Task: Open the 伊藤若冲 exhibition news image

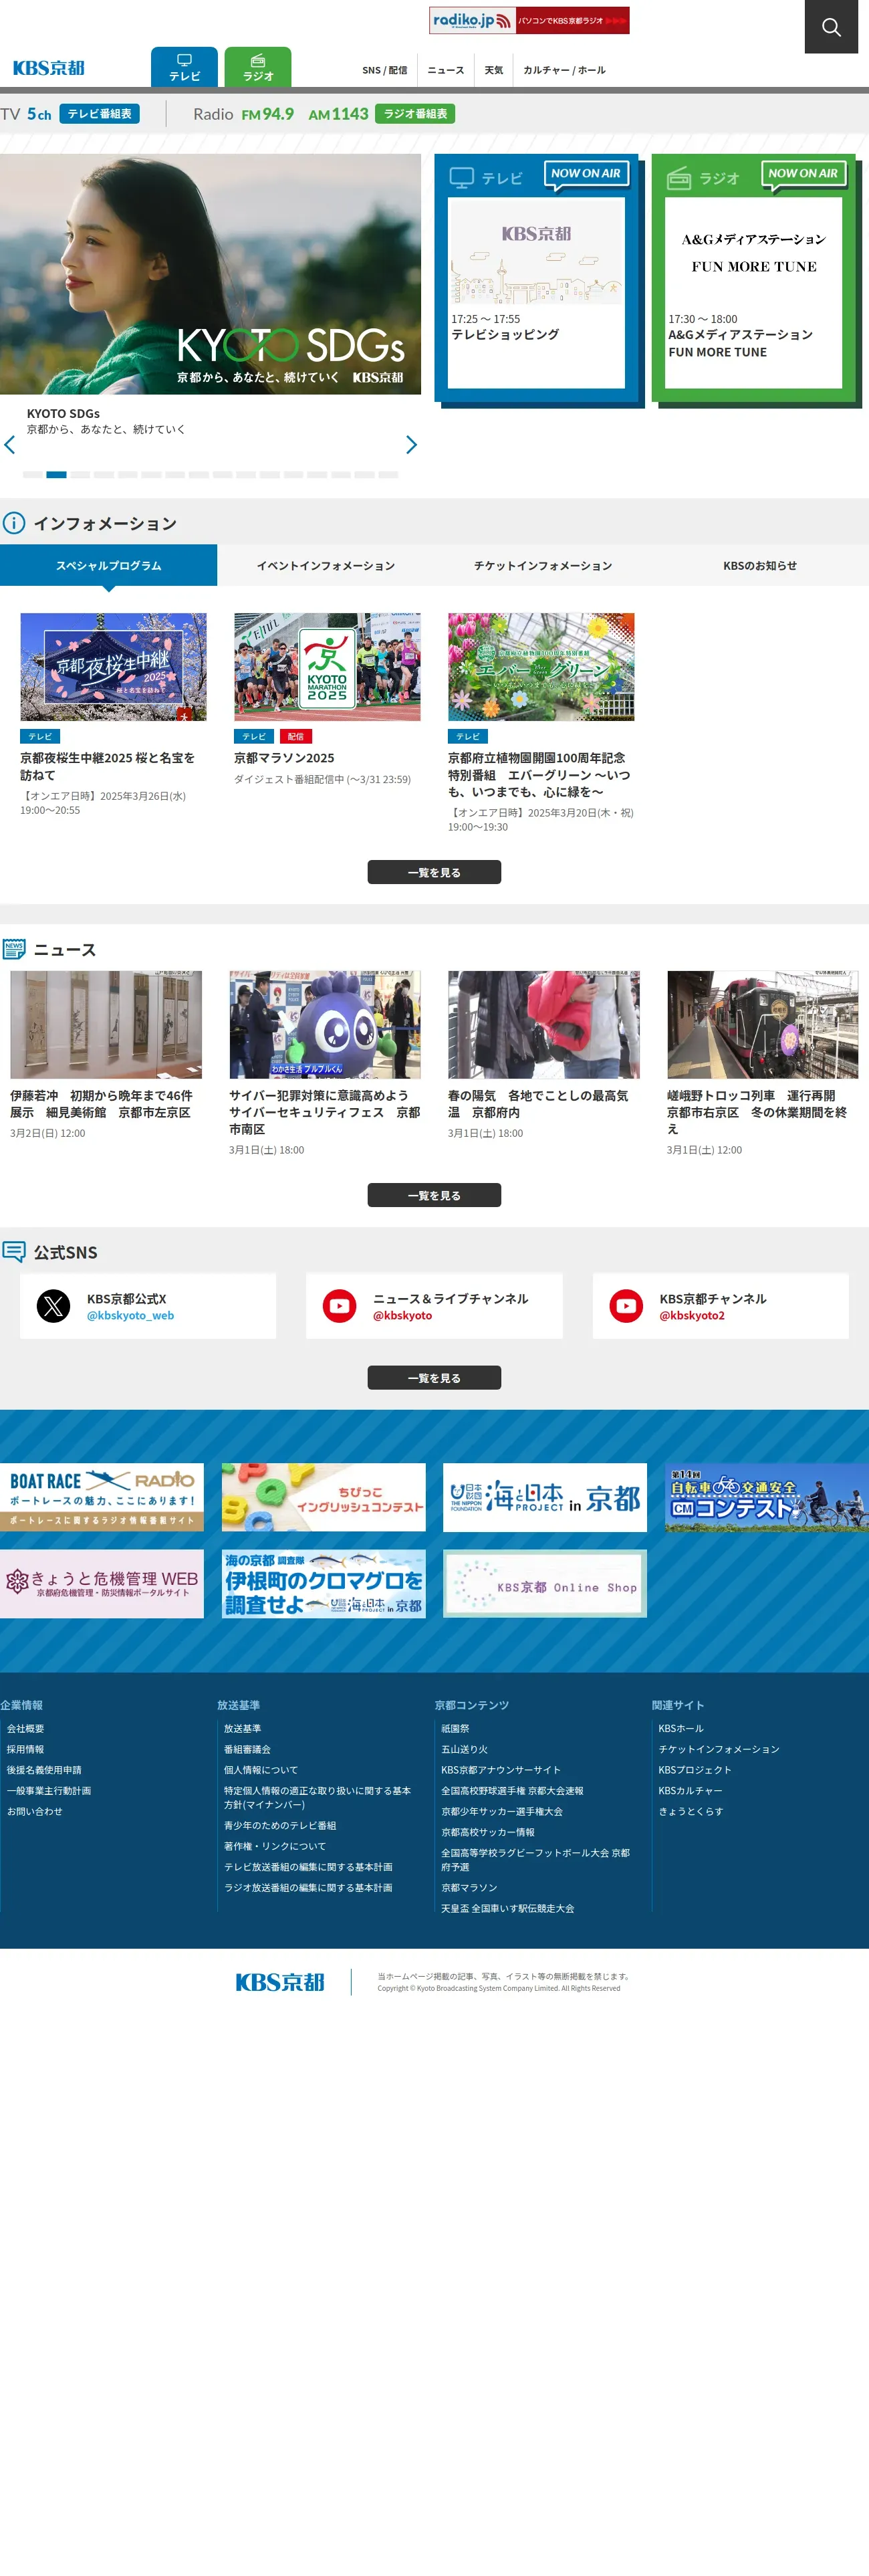Action: pos(106,1025)
